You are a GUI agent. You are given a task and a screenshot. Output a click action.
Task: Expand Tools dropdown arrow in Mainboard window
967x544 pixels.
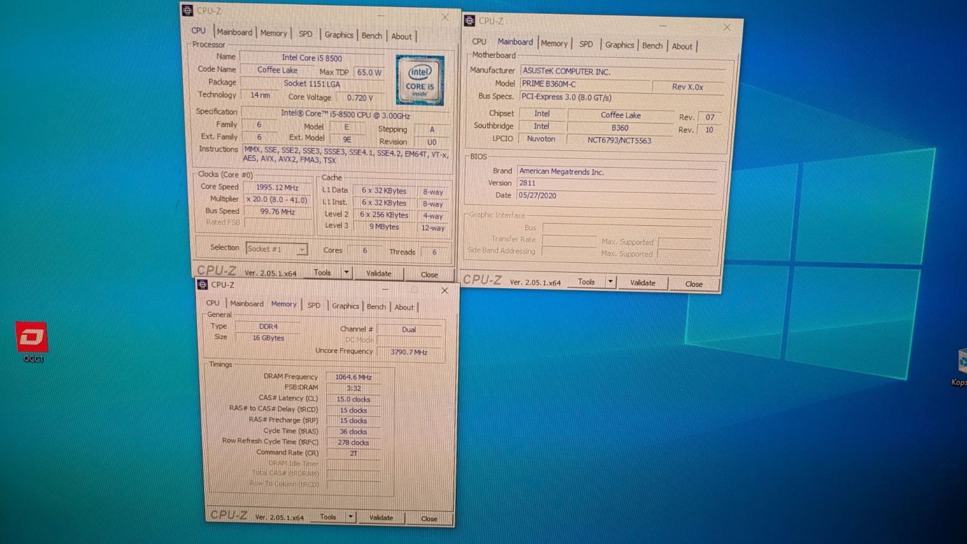point(610,282)
